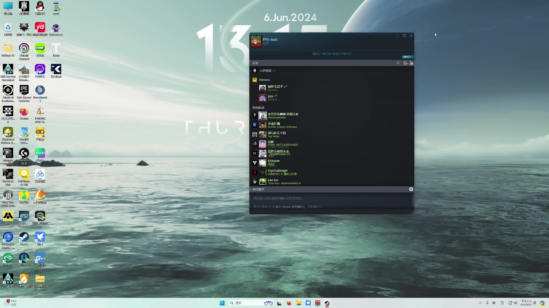
Task: Click the Diablo IV game icon
Action: point(254,153)
